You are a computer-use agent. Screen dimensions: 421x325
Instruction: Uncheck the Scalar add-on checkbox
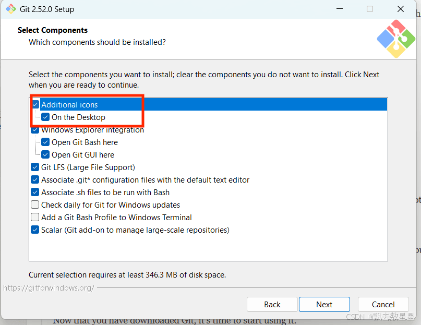click(x=35, y=230)
